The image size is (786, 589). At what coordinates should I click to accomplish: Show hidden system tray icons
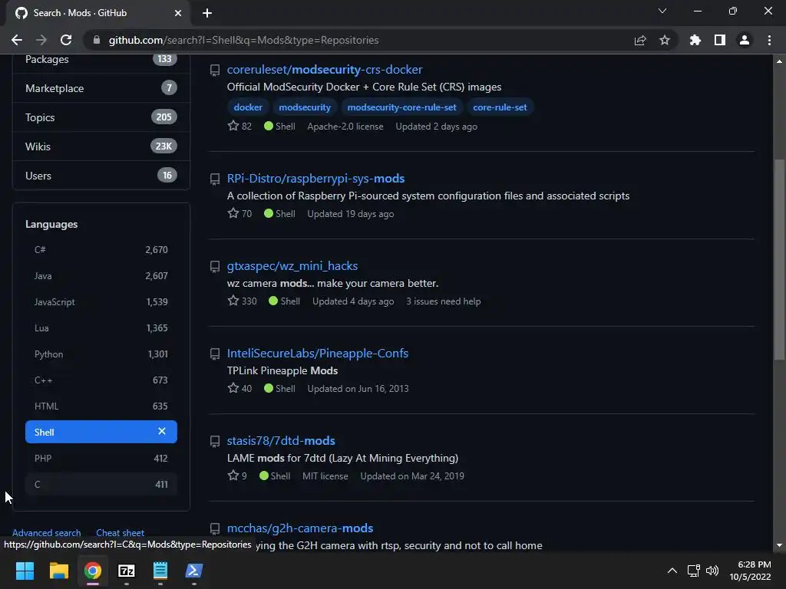(x=672, y=571)
